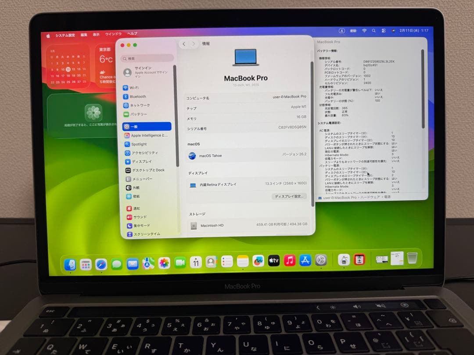Screen dimensions: 474x355
Task: Open the input source menu (A icon)
Action: pos(341,31)
